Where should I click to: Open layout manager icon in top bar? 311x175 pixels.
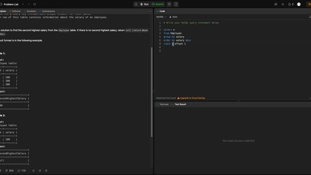pos(276,4)
